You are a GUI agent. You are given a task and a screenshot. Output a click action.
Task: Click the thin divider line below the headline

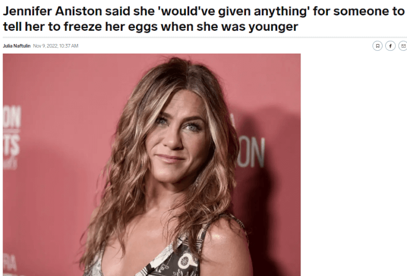point(205,38)
